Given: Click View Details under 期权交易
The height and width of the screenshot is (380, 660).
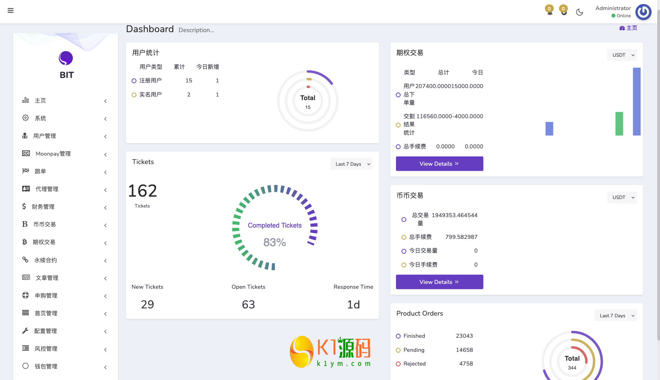Looking at the screenshot, I should point(439,164).
